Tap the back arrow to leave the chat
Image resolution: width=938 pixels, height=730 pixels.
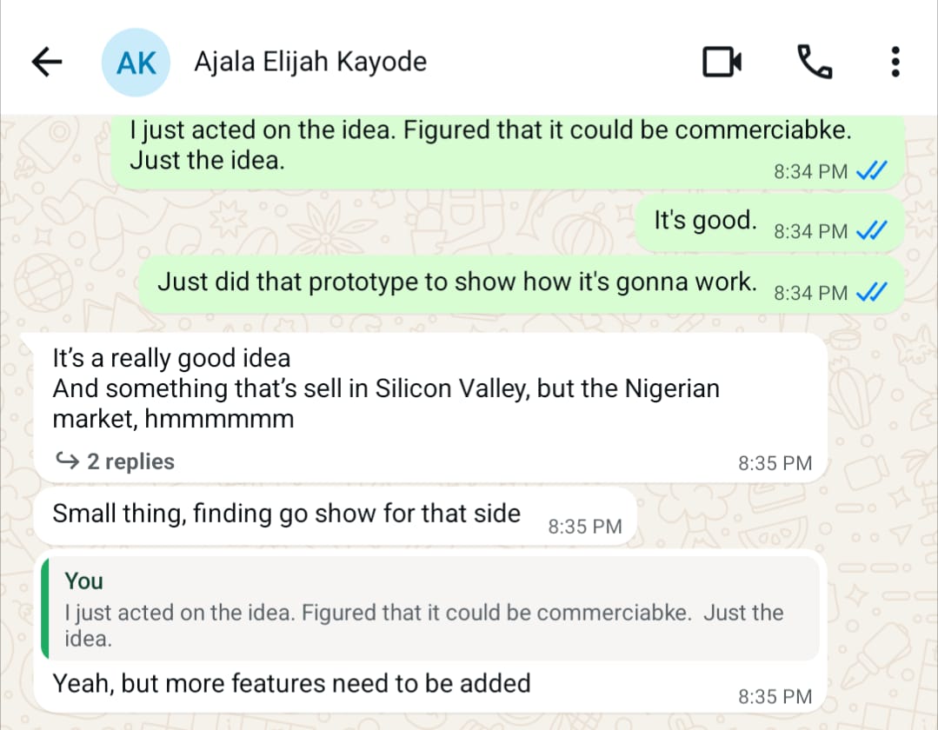click(45, 61)
